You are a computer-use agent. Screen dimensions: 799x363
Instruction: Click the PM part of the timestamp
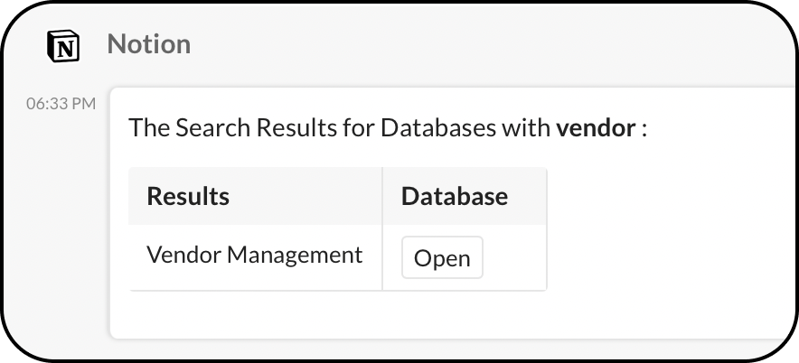pyautogui.click(x=84, y=103)
